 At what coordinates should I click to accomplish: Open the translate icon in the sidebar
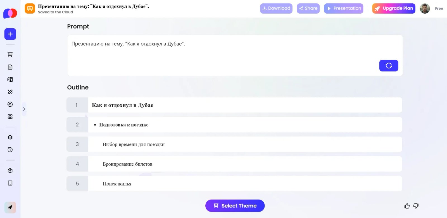tap(10, 80)
